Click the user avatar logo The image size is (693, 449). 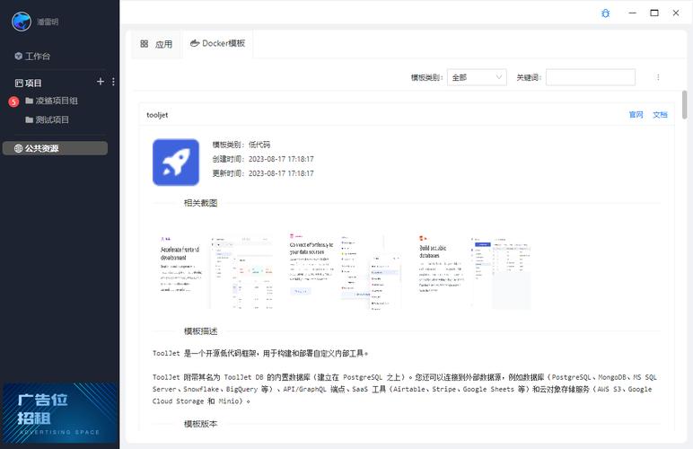click(x=22, y=22)
